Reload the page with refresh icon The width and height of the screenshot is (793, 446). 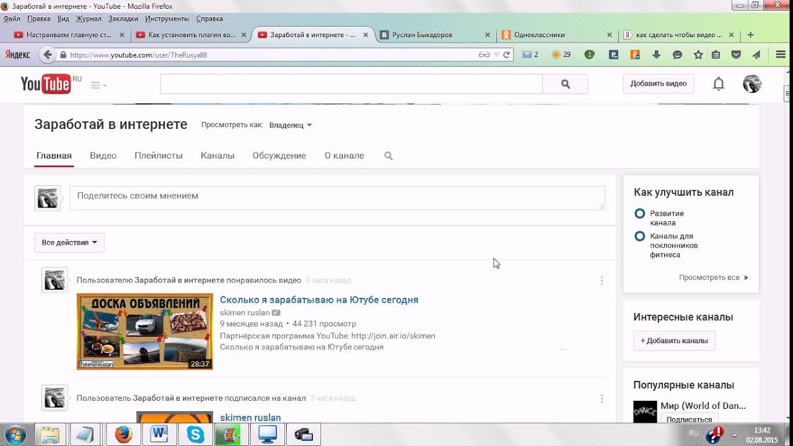pyautogui.click(x=507, y=55)
